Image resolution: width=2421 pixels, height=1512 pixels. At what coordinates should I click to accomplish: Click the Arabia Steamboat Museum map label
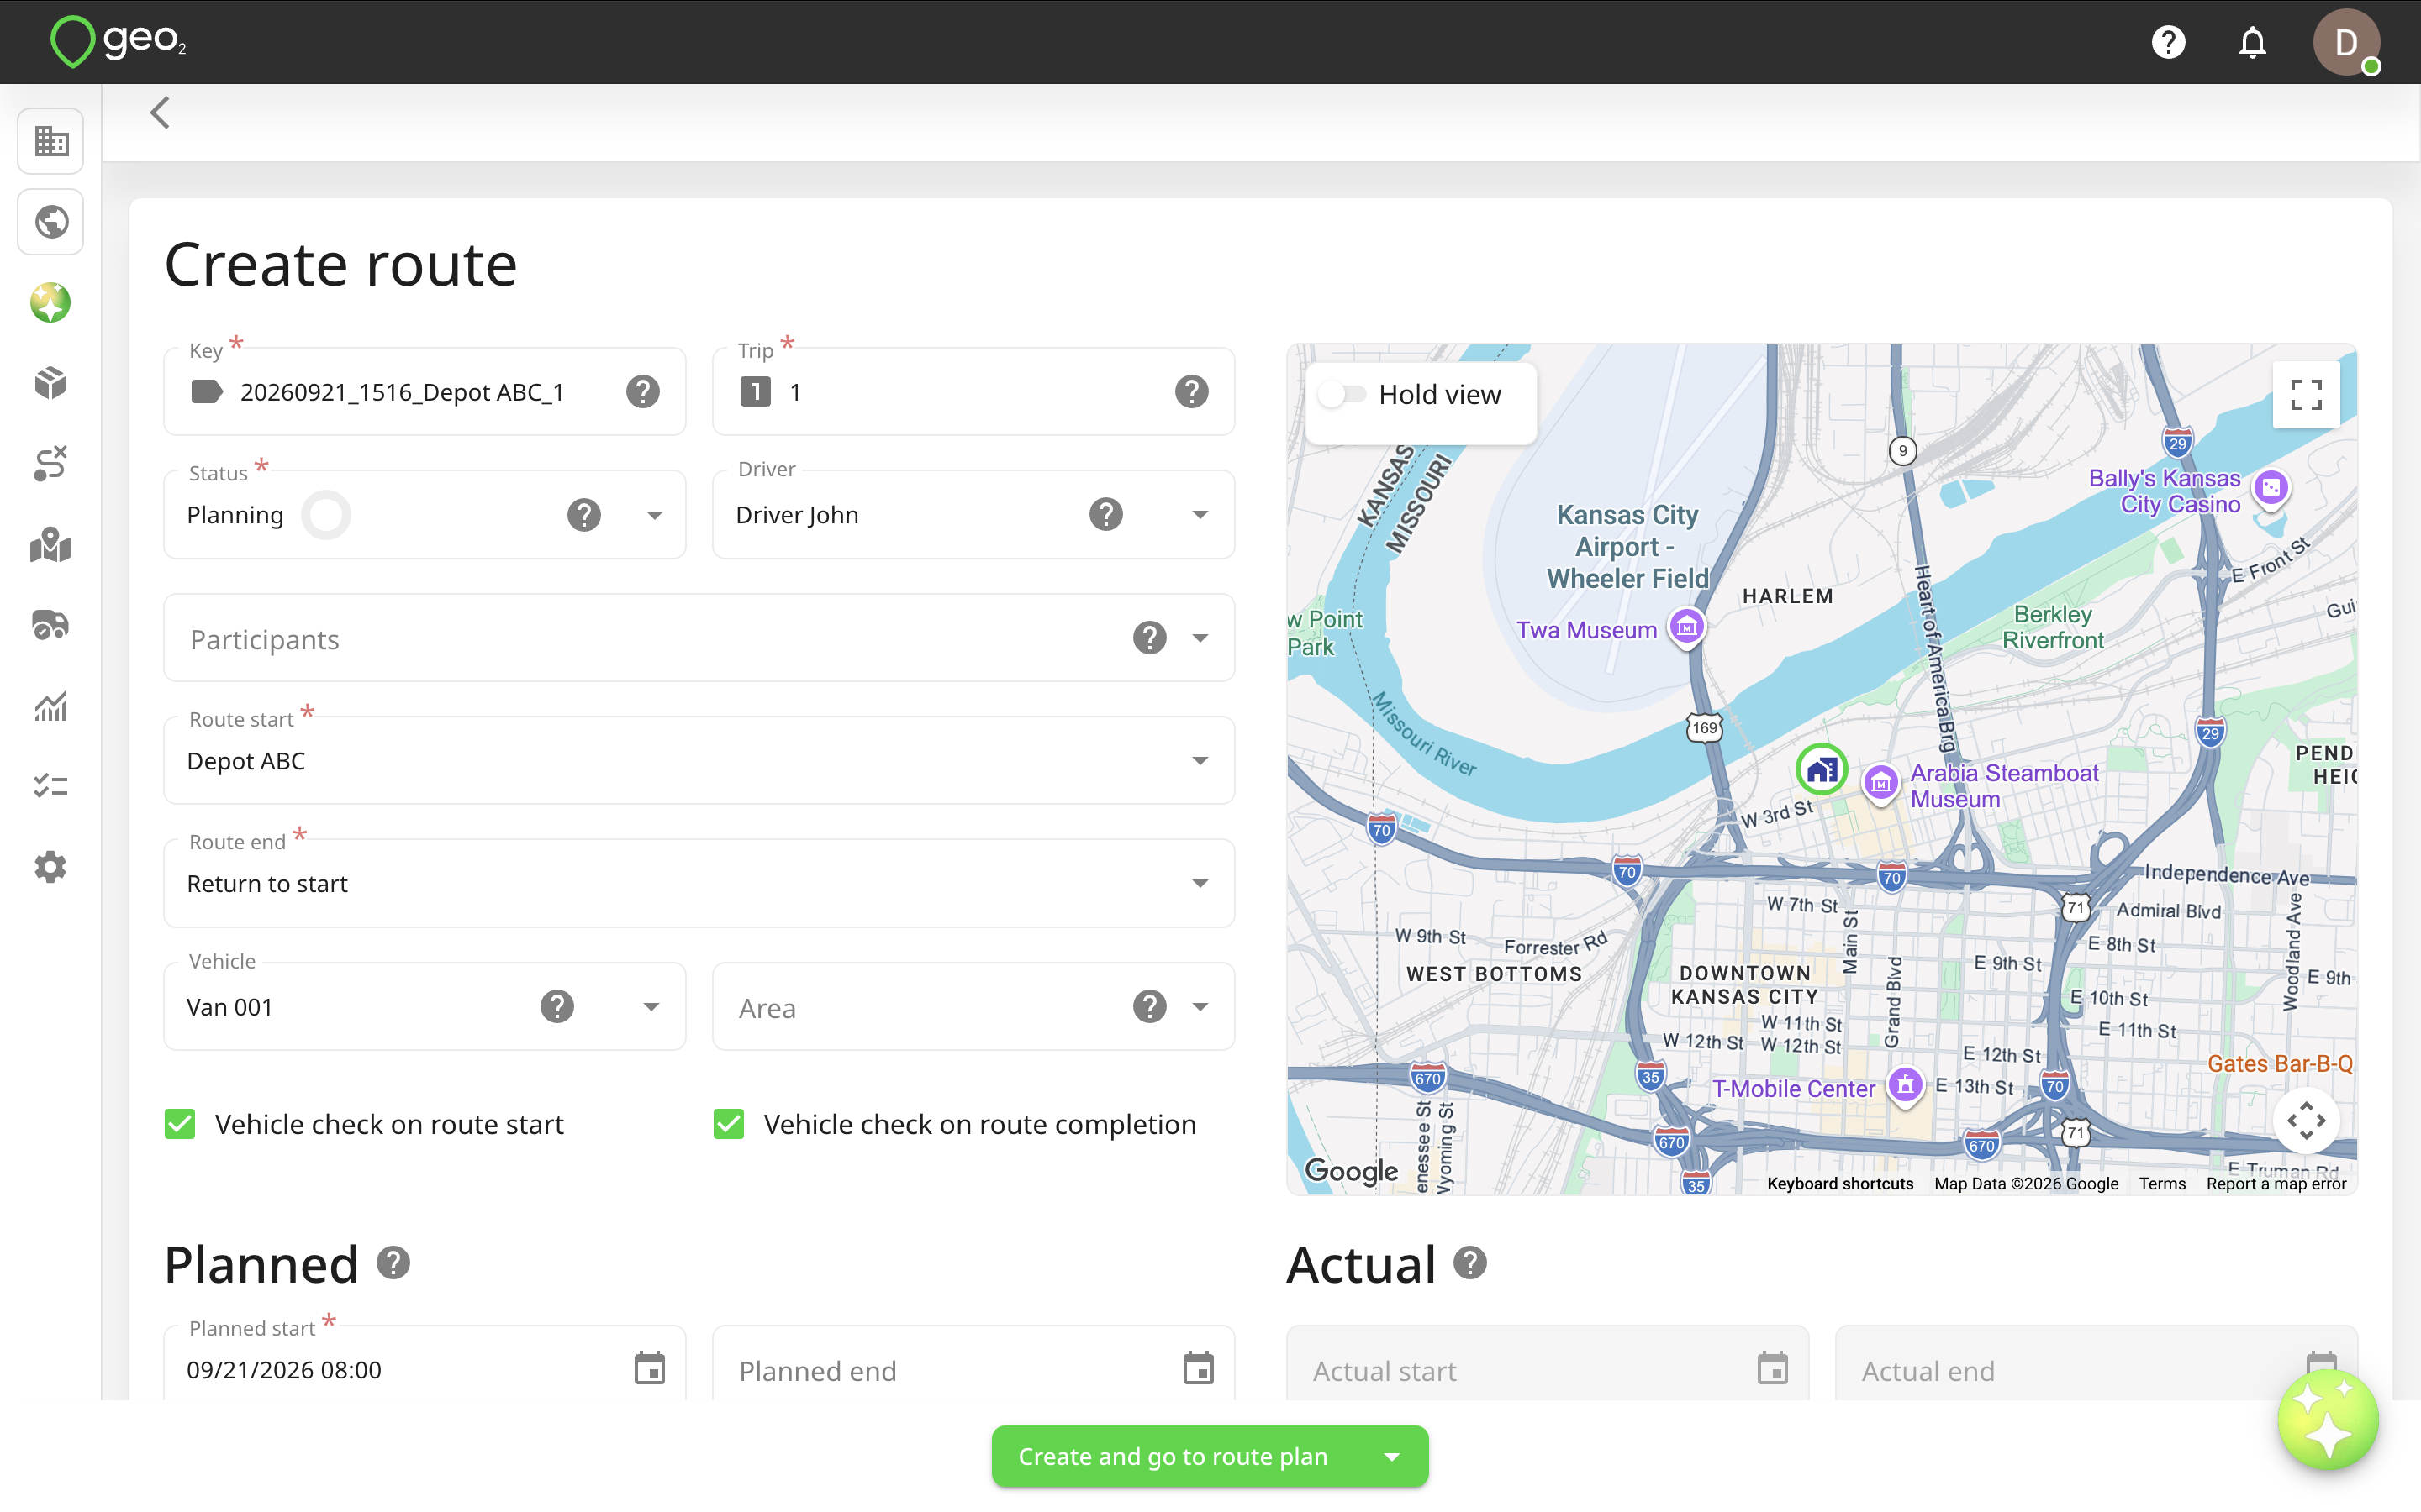pyautogui.click(x=2004, y=786)
